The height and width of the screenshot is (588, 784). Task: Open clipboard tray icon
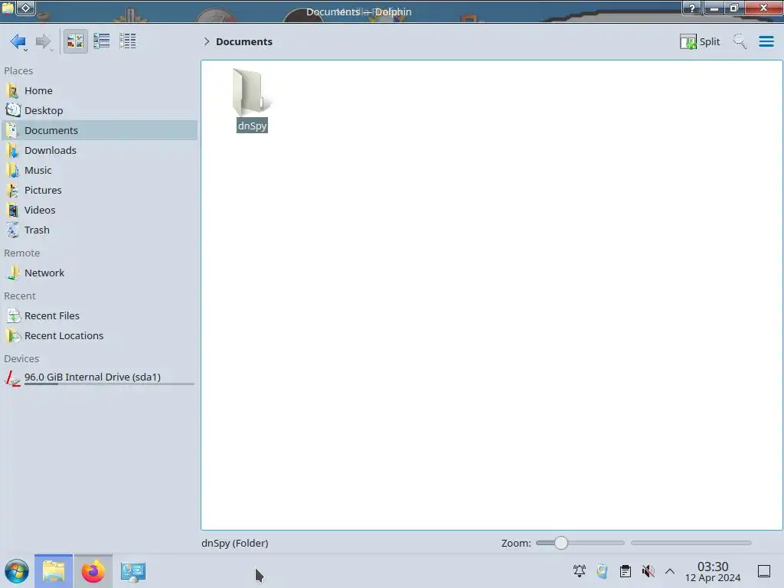tap(625, 571)
